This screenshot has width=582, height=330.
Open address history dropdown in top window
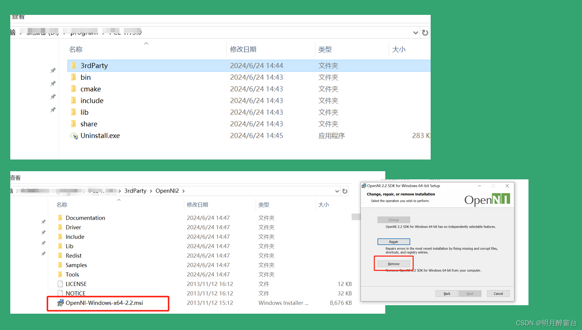point(415,33)
